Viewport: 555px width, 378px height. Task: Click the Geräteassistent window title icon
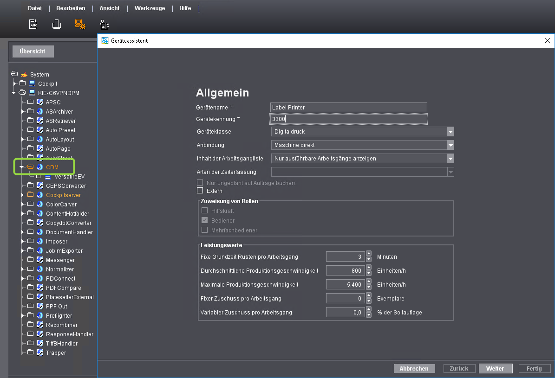(105, 41)
